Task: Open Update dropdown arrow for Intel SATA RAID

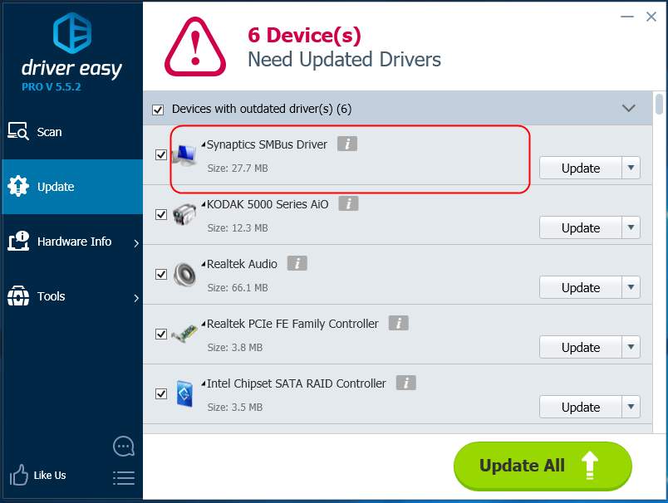Action: point(631,407)
